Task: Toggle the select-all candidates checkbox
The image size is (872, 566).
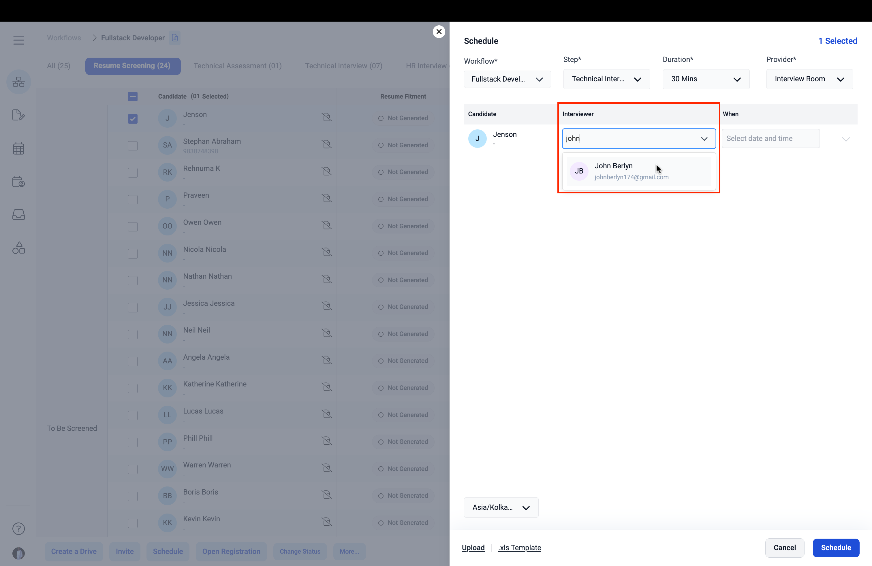Action: coord(133,96)
